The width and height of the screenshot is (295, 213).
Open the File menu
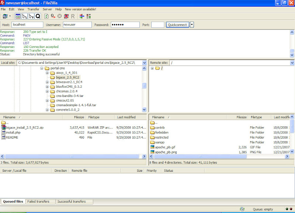(x=3, y=9)
